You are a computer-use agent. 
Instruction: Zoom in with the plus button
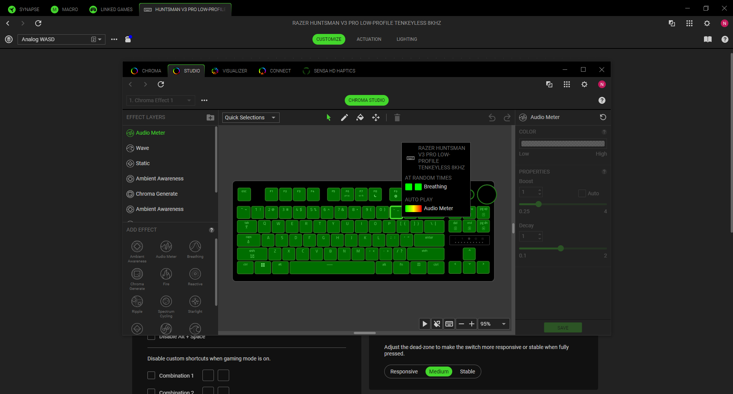coord(472,324)
